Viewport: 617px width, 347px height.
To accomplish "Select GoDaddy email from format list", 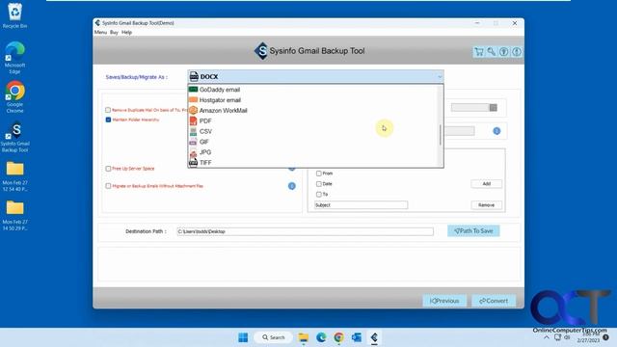I will click(x=312, y=90).
